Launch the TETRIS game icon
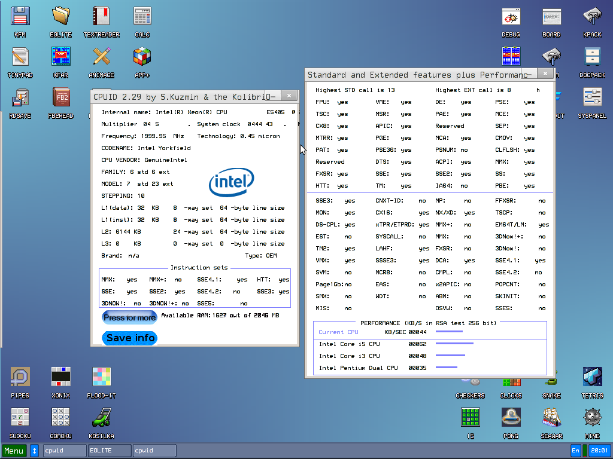 pos(592,377)
